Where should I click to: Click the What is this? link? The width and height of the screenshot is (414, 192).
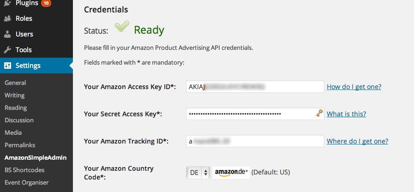(347, 114)
